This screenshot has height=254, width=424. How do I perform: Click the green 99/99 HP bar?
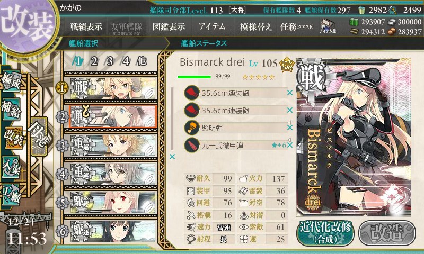(x=194, y=77)
